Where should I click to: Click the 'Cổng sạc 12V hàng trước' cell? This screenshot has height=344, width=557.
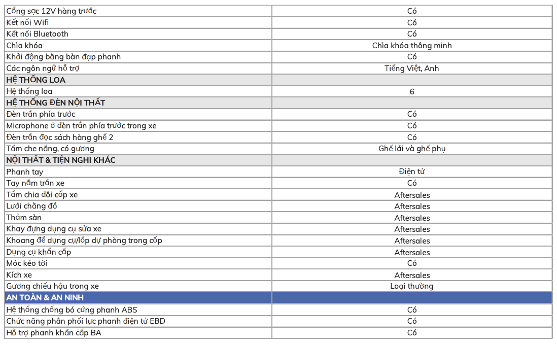(x=51, y=11)
